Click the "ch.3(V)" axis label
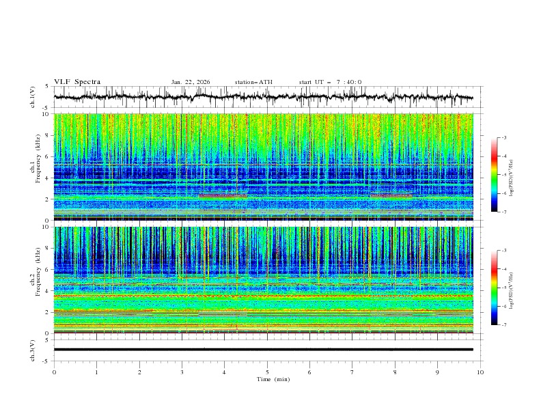The image size is (541, 418). point(33,350)
